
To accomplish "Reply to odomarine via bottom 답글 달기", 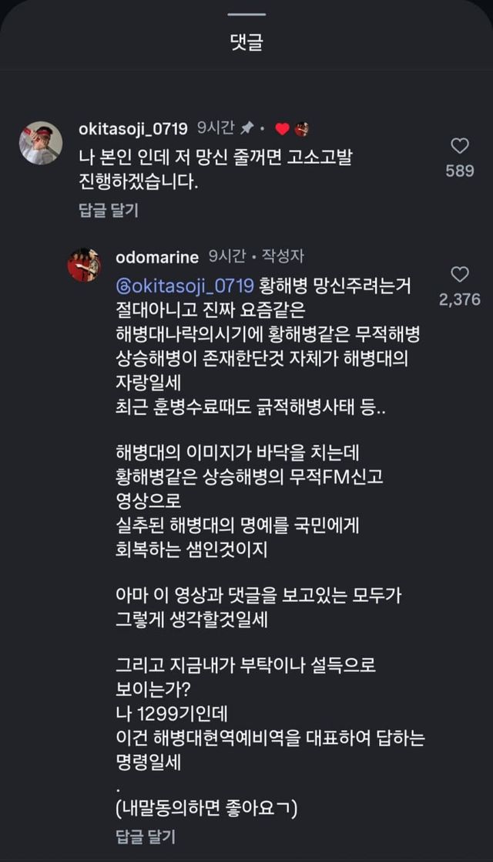I will click(x=145, y=835).
